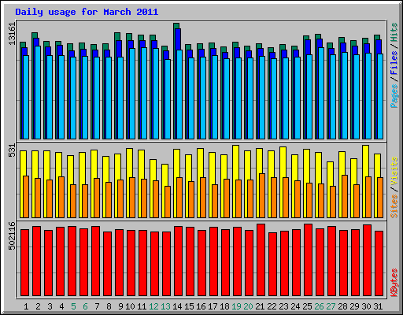Select the cyan Pages bar for day 11
The image size is (403, 315).
[x=144, y=93]
